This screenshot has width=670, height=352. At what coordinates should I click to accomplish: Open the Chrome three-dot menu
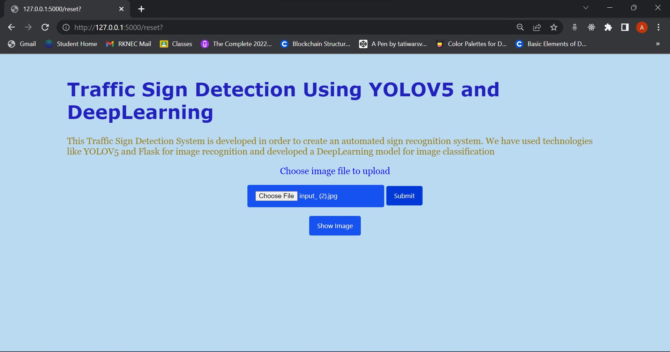pos(658,27)
